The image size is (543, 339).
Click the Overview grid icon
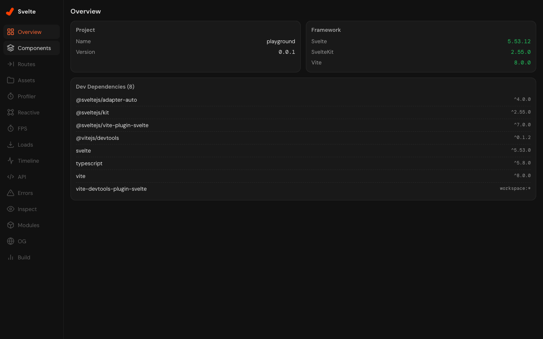pos(11,32)
